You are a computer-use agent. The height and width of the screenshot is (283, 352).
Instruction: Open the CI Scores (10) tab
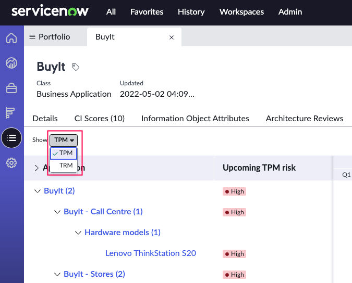point(100,118)
